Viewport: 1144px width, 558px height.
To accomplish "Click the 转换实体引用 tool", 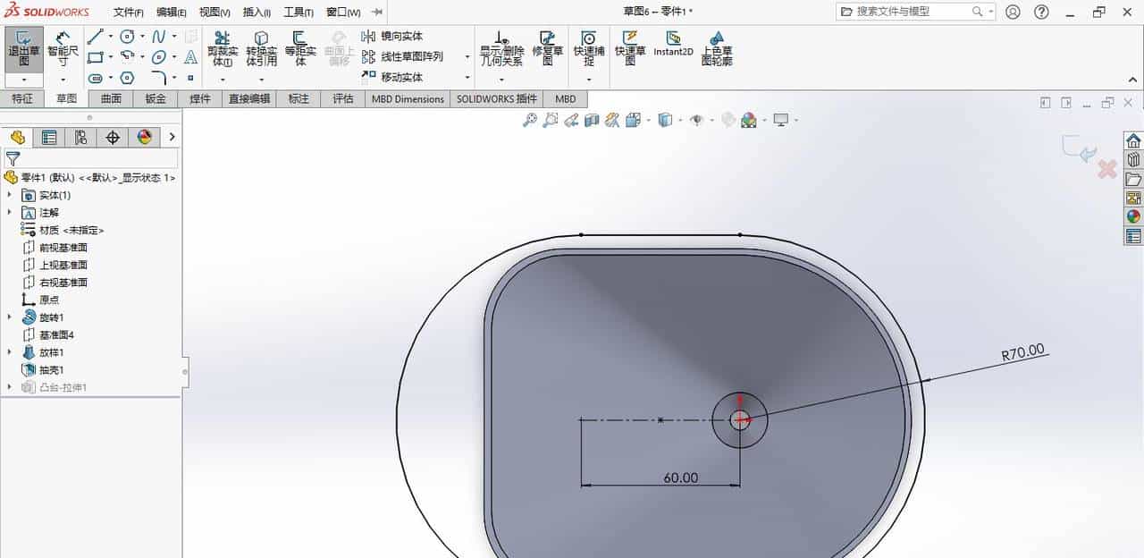I will pos(261,49).
